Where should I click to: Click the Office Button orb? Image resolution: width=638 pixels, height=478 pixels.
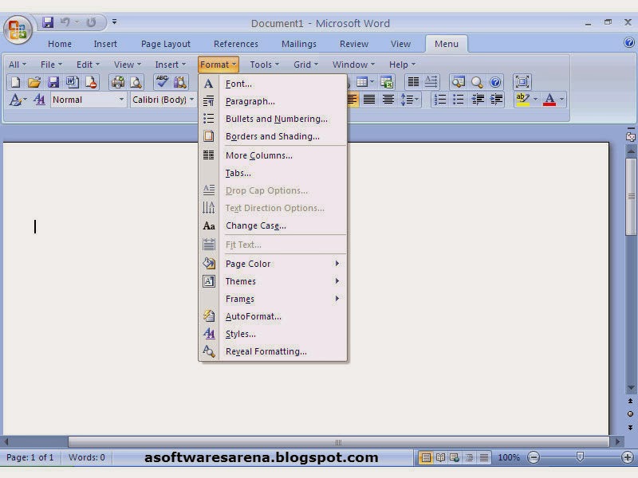[18, 29]
